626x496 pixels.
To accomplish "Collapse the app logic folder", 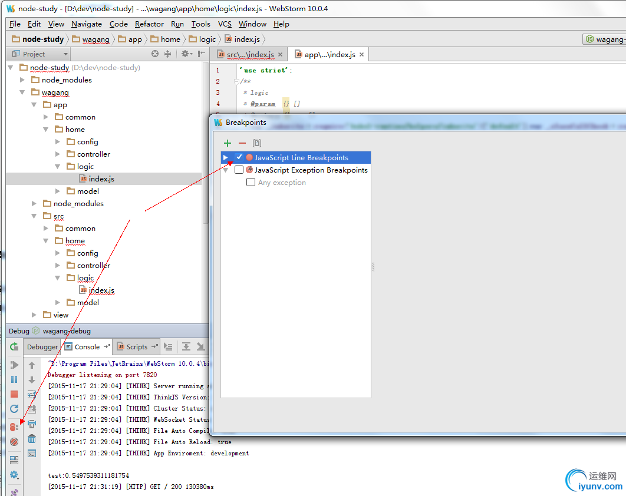I will (58, 166).
